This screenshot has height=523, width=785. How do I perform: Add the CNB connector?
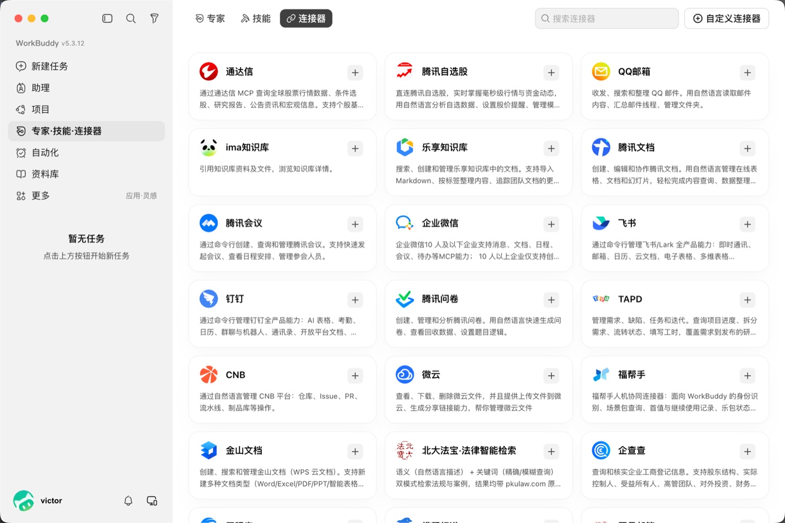(355, 376)
